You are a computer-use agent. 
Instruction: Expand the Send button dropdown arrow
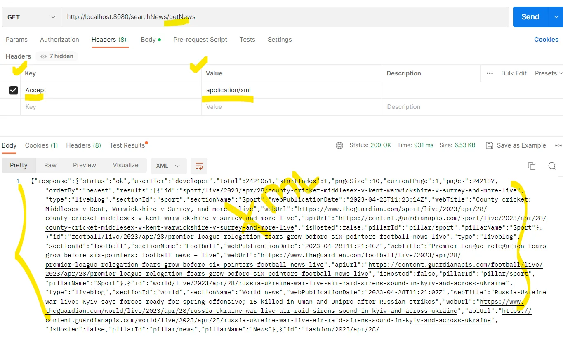pyautogui.click(x=555, y=17)
